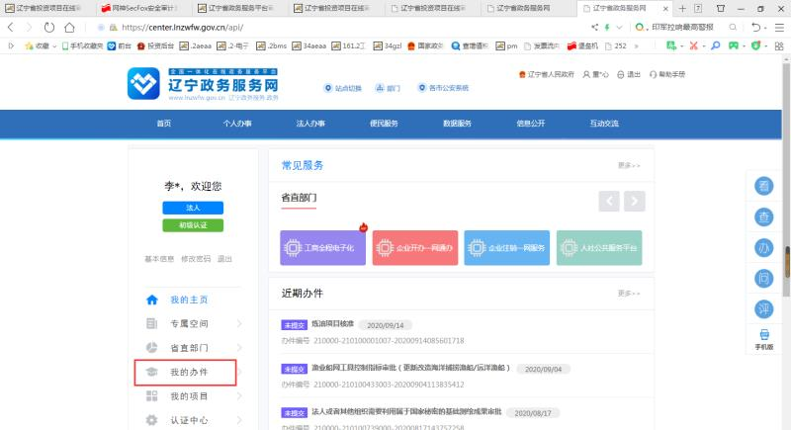The height and width of the screenshot is (430, 791).
Task: Expand the 省直部门 sidebar item arrow
Action: coord(239,348)
